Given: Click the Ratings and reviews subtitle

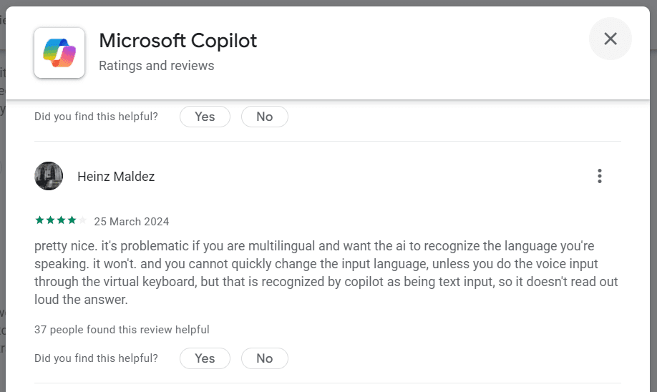Looking at the screenshot, I should [156, 66].
